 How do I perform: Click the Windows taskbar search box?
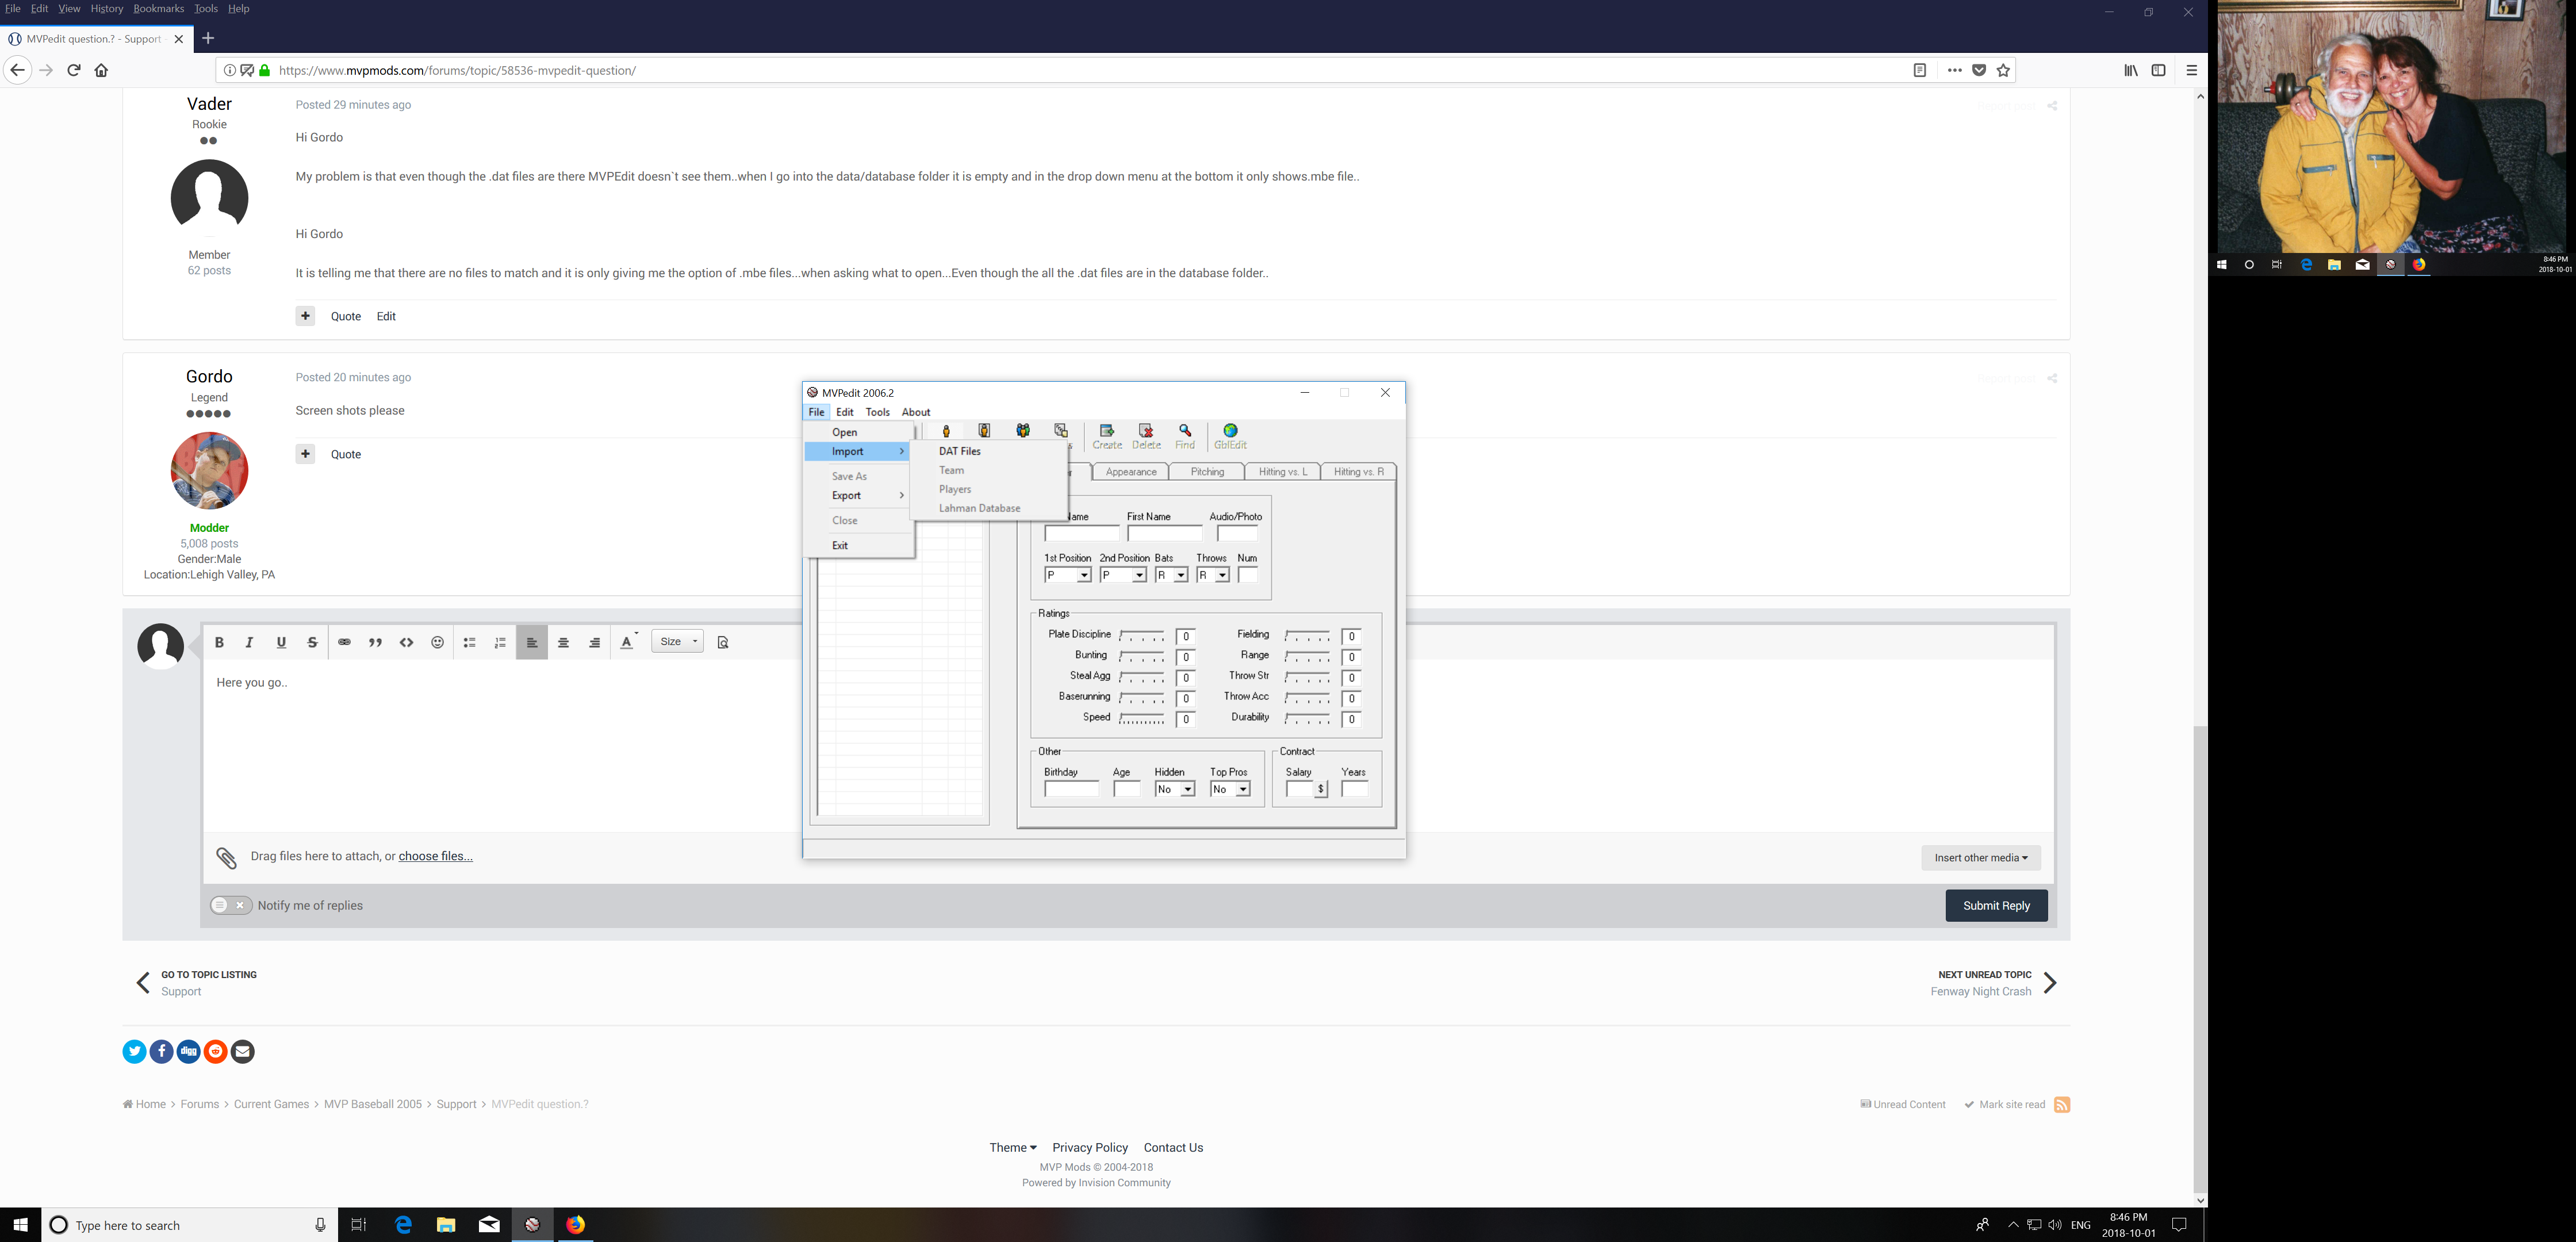[190, 1225]
